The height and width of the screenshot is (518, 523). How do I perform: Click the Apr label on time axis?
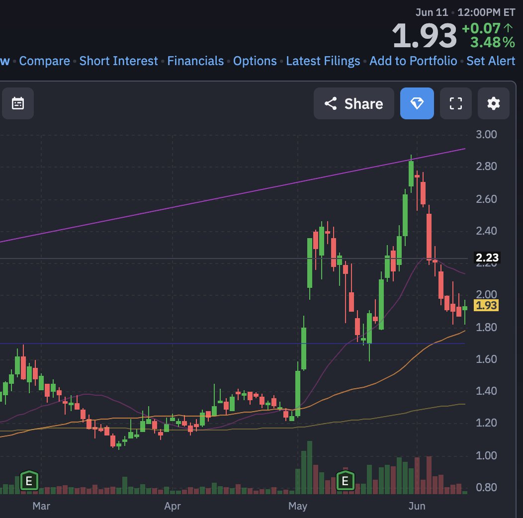[x=173, y=506]
